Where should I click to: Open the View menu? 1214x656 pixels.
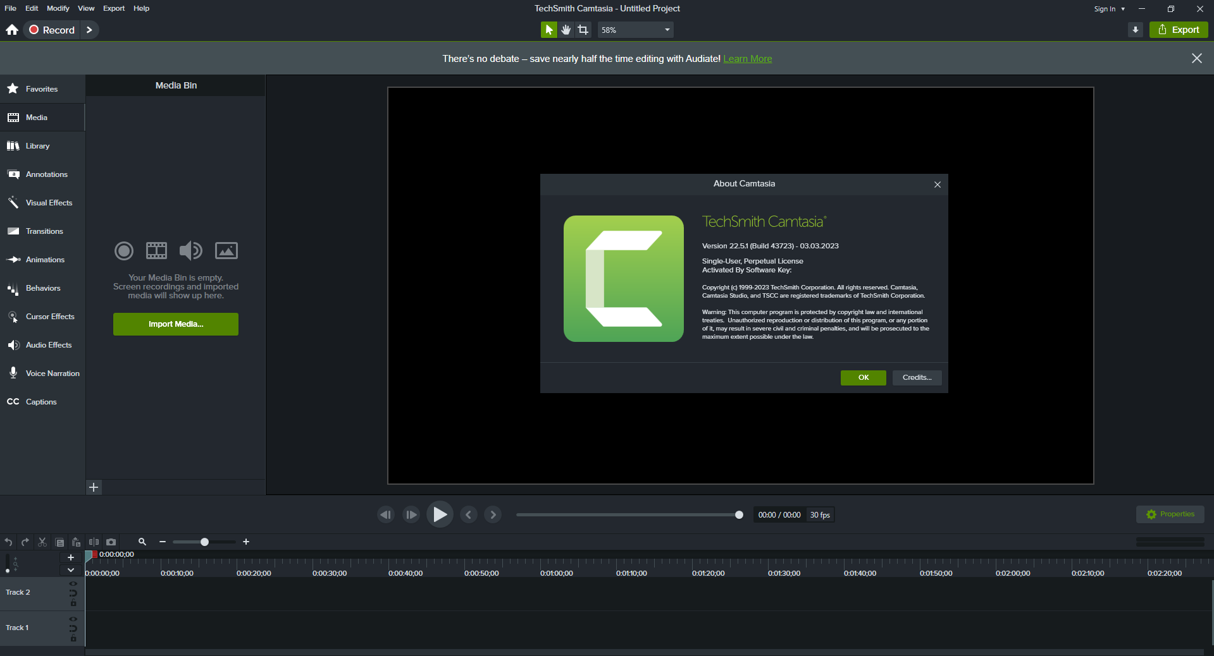[x=86, y=8]
